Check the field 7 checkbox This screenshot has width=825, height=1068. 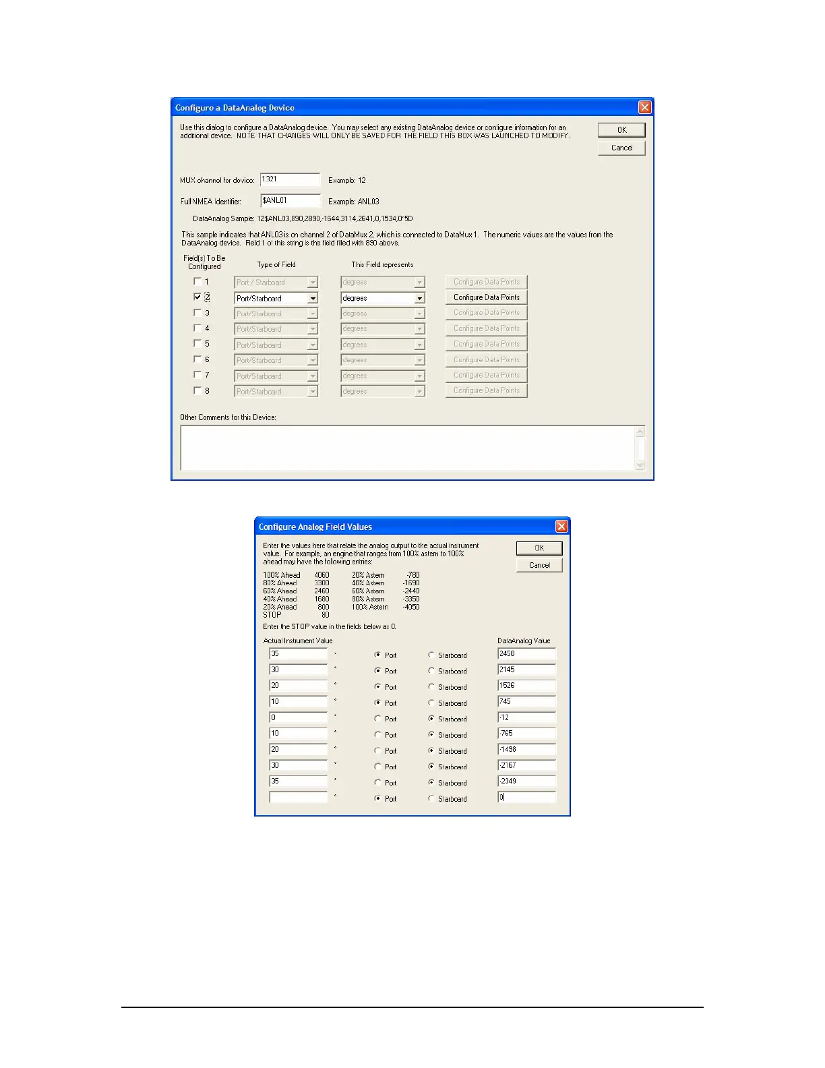pyautogui.click(x=197, y=375)
